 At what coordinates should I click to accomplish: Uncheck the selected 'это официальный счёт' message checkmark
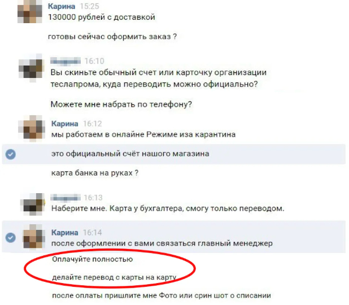(11, 154)
